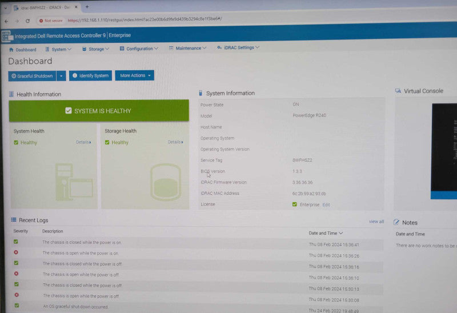Image resolution: width=457 pixels, height=313 pixels.
Task: Click the Graceful Shutdown button
Action: tap(32, 76)
